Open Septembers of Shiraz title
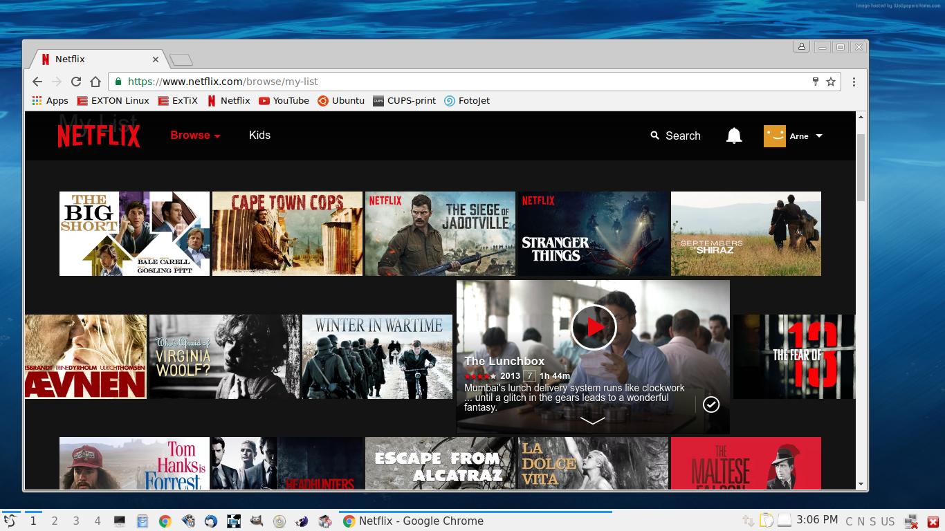The width and height of the screenshot is (945, 531). tap(746, 234)
